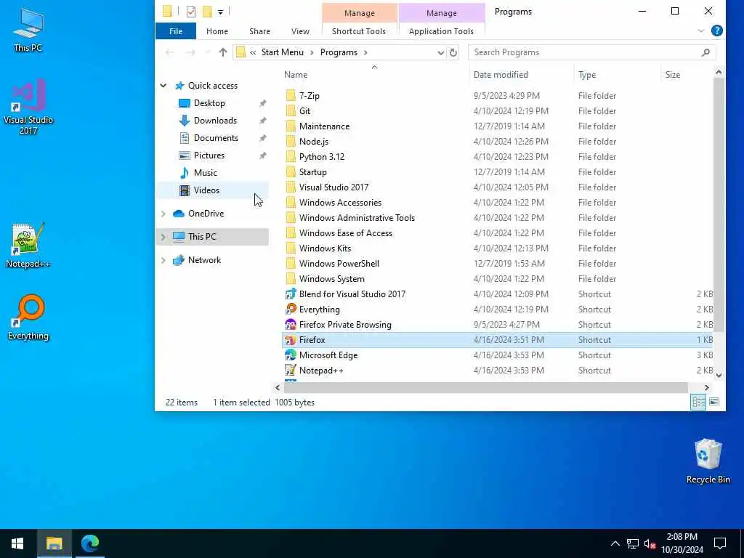
Task: Click Start Menu in the address breadcrumb
Action: (283, 52)
